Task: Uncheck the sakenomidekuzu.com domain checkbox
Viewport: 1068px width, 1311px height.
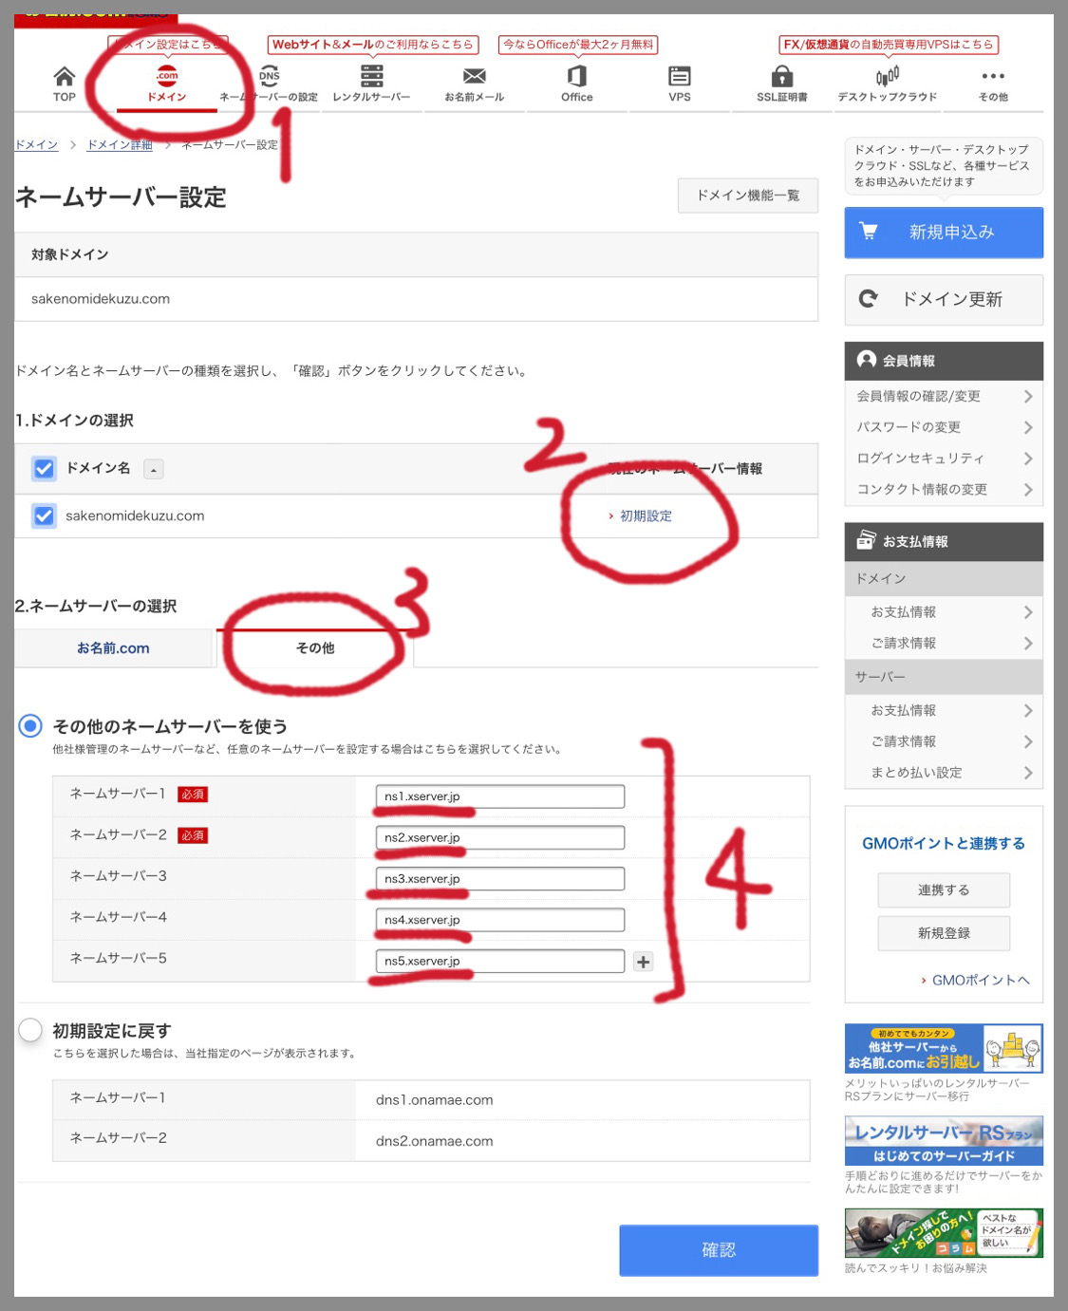Action: [44, 515]
